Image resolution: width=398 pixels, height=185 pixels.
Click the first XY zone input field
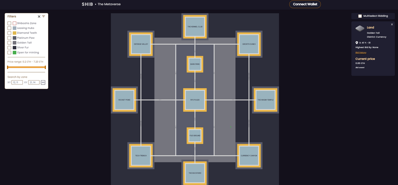tap(17, 82)
